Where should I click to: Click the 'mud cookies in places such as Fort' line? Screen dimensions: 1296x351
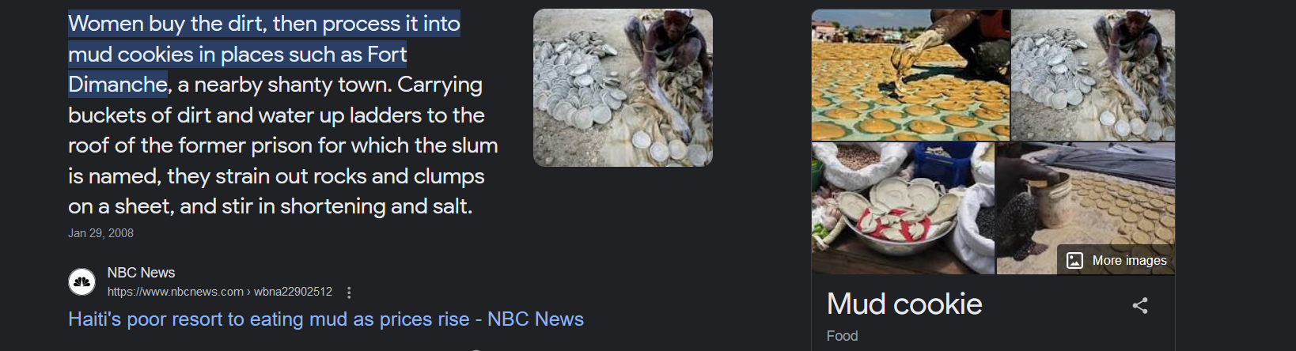pos(237,55)
